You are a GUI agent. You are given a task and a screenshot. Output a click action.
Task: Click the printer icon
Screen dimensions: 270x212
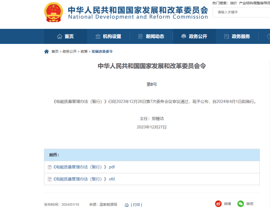(x=127, y=205)
